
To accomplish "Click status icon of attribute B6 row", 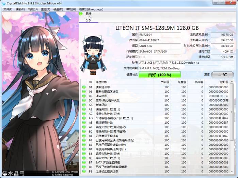I will pos(84,158).
